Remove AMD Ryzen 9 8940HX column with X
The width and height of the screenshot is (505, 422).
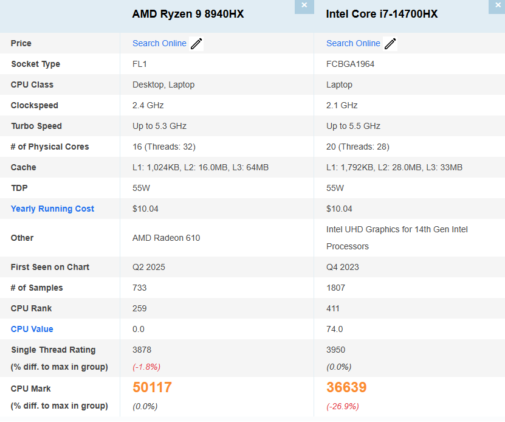tap(304, 6)
